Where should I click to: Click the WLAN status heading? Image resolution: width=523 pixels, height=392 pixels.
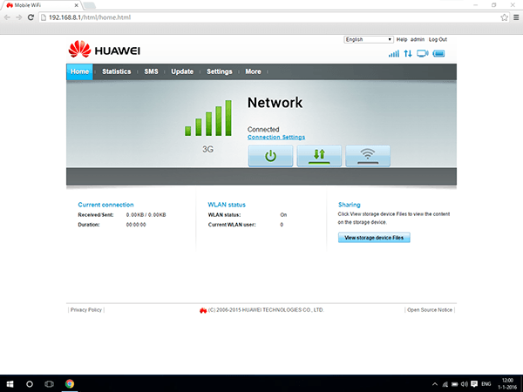tap(227, 205)
